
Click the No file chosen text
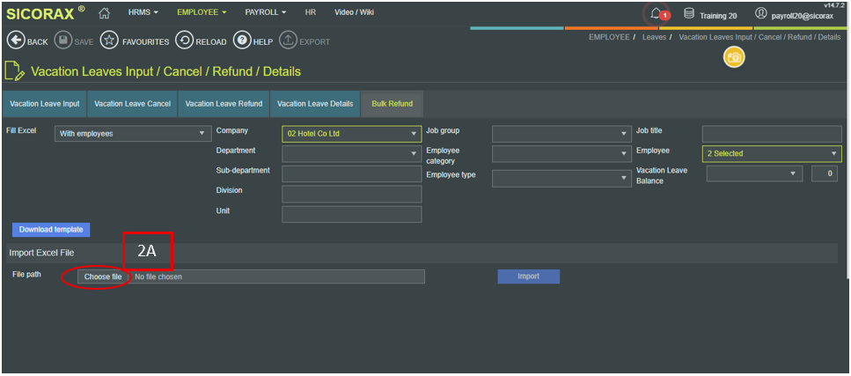click(158, 277)
